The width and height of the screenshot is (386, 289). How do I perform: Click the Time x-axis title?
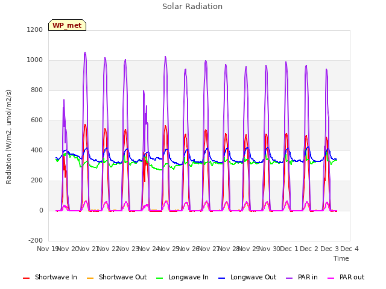click(341, 258)
